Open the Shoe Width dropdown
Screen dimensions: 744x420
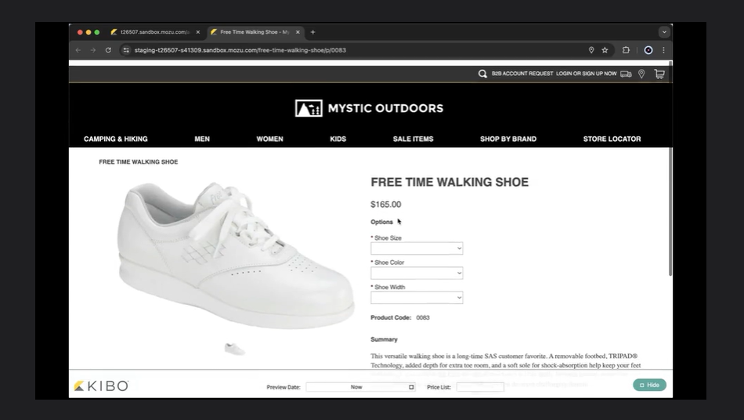pos(417,298)
